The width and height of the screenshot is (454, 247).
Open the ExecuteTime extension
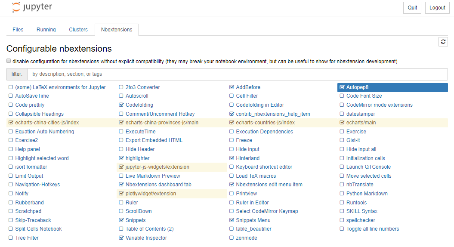[x=140, y=132]
